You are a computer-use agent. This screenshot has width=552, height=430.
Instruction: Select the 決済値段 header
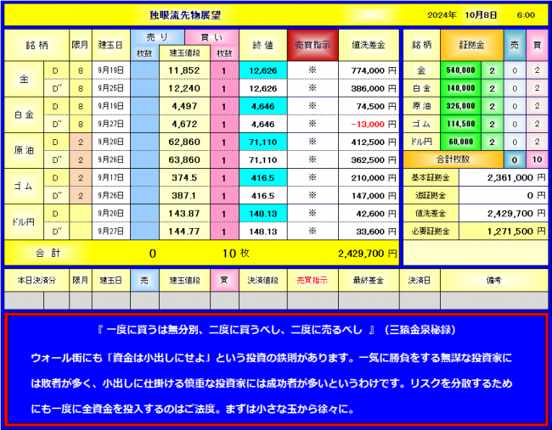coord(263,280)
